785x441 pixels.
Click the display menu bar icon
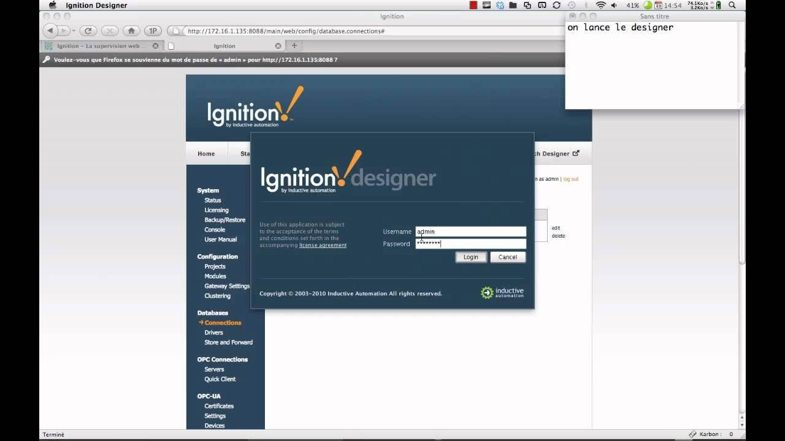pyautogui.click(x=487, y=5)
